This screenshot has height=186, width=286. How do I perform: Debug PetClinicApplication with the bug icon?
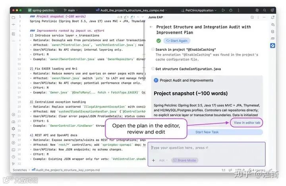231,10
